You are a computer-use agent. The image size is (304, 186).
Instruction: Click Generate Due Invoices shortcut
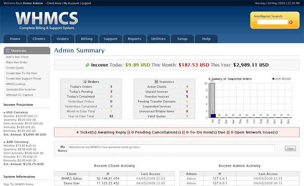21,90
